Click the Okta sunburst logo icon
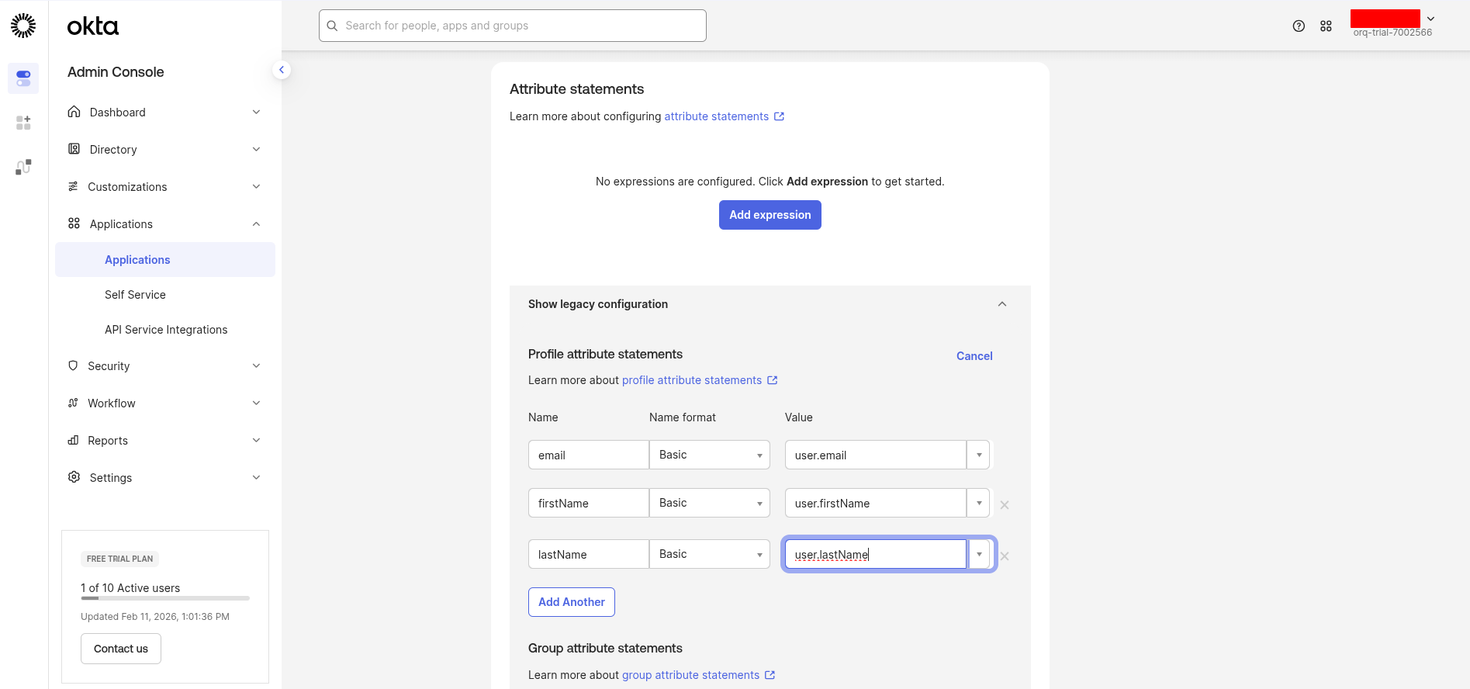1470x689 pixels. click(x=23, y=26)
